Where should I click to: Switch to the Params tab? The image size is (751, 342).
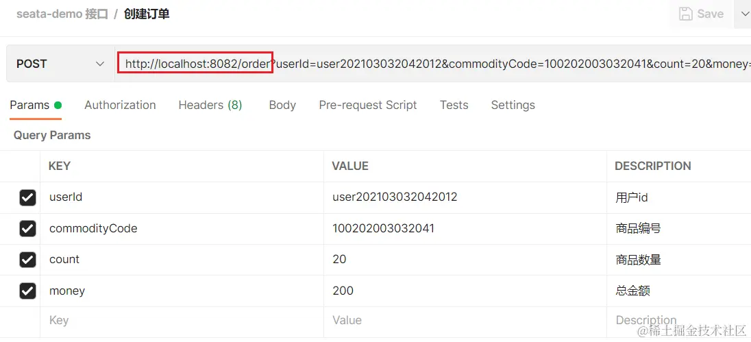[36, 105]
